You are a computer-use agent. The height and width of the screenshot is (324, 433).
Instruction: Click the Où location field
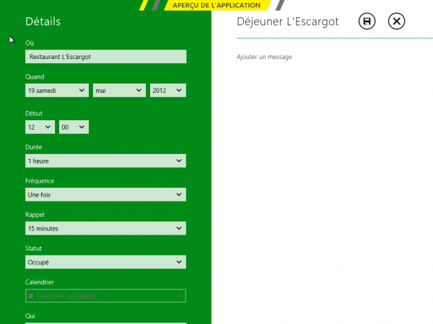click(105, 56)
